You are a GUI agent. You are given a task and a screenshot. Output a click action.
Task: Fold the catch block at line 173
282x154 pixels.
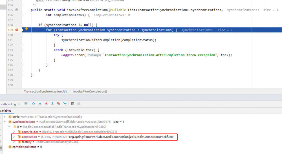pos(22,50)
